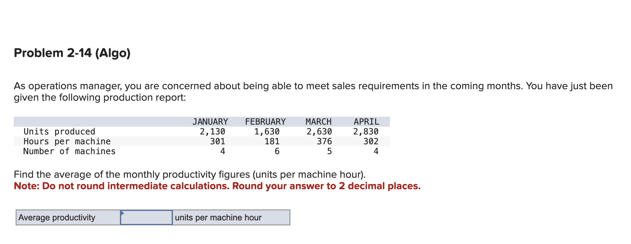Select the value 2,630 for March units
Screen dimensions: 631x244
(x=319, y=132)
